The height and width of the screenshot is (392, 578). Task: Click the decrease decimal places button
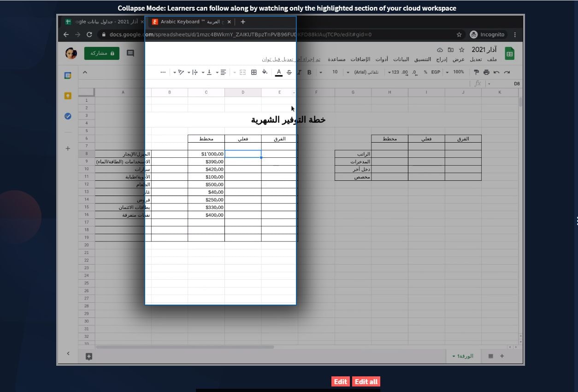415,72
